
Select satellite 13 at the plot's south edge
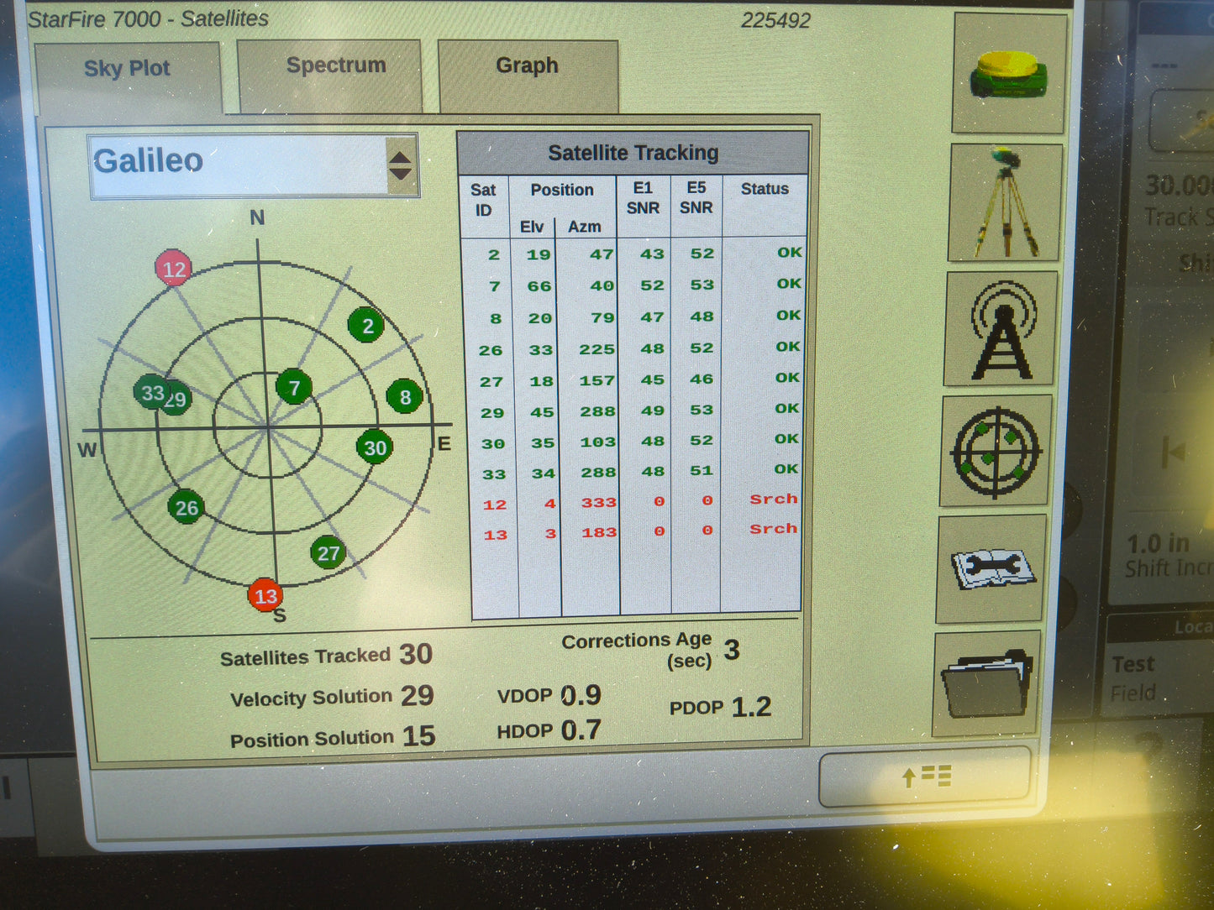[x=266, y=597]
